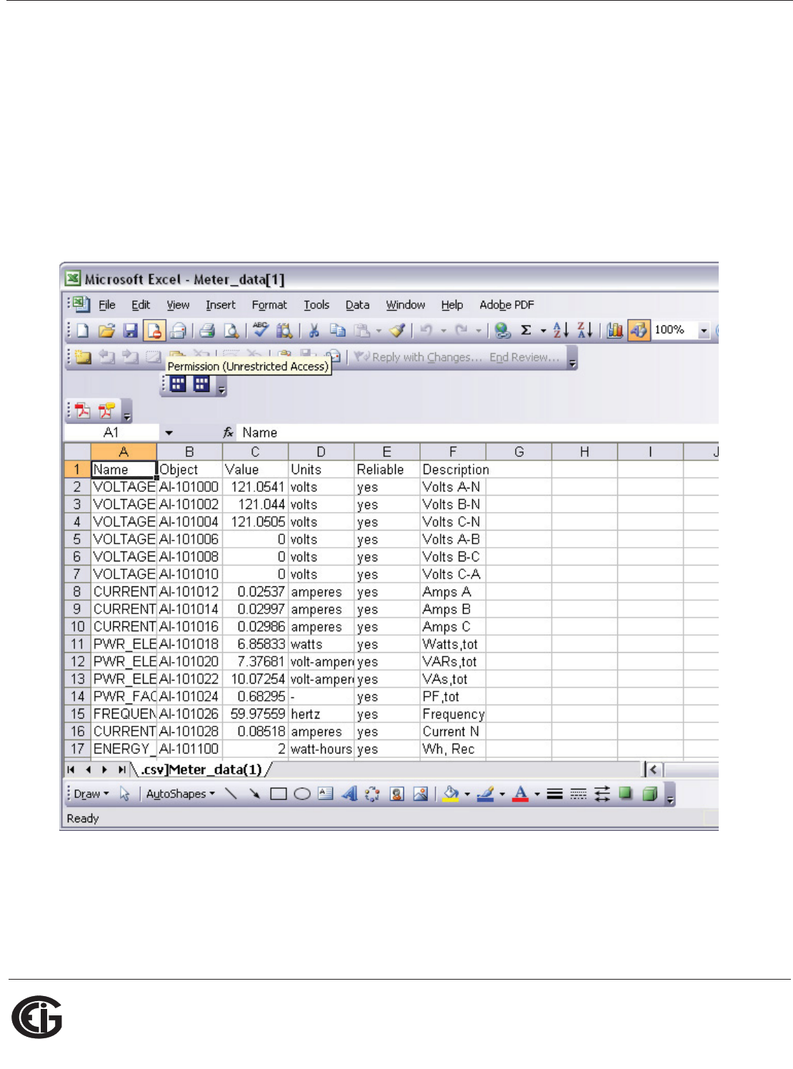Image resolution: width=793 pixels, height=1069 pixels.
Task: Insert Clip Art from Drawing toolbar
Action: [397, 794]
